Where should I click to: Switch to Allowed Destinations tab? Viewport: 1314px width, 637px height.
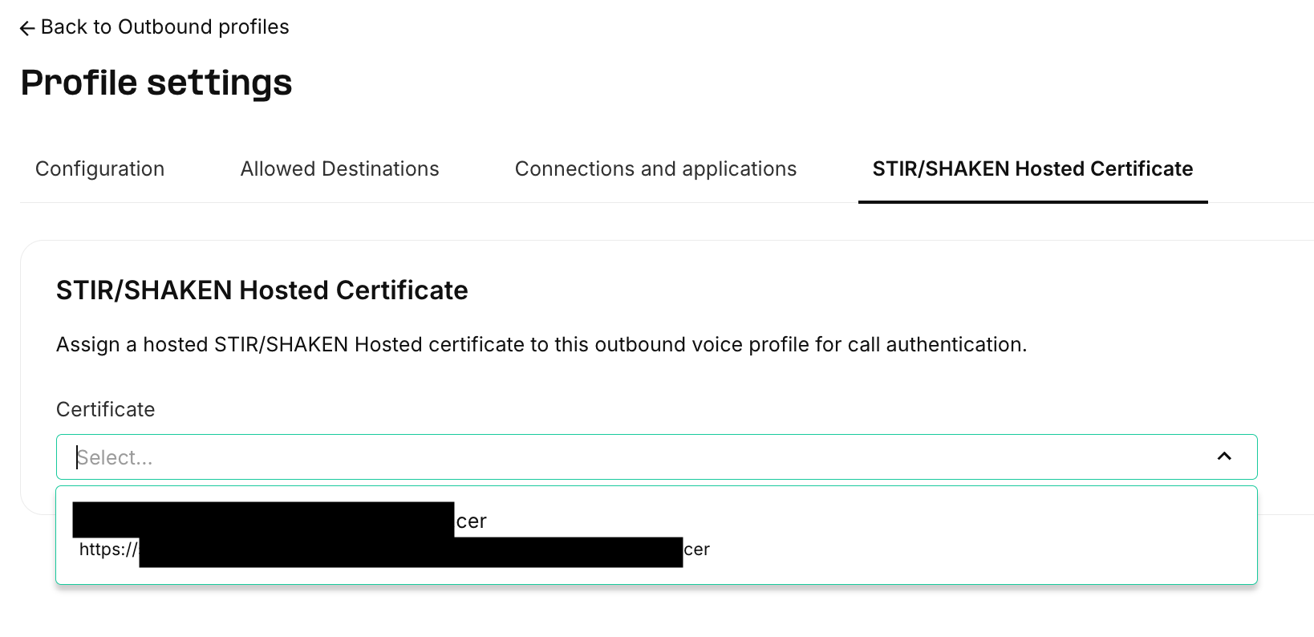(340, 168)
